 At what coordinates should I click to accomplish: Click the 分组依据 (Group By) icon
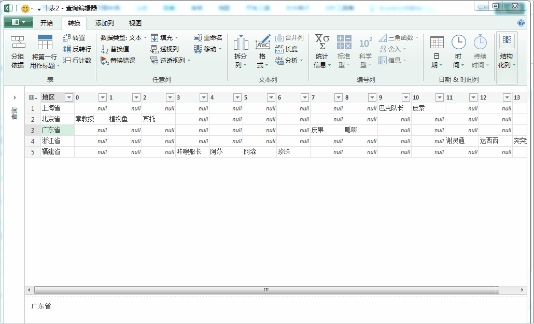click(x=18, y=42)
